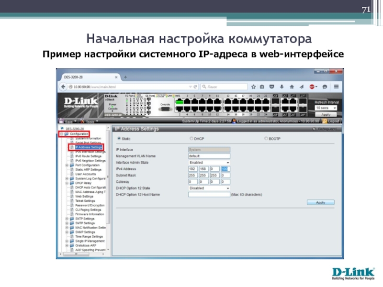
Task: Expand the Port Configuration folder
Action: (67, 165)
